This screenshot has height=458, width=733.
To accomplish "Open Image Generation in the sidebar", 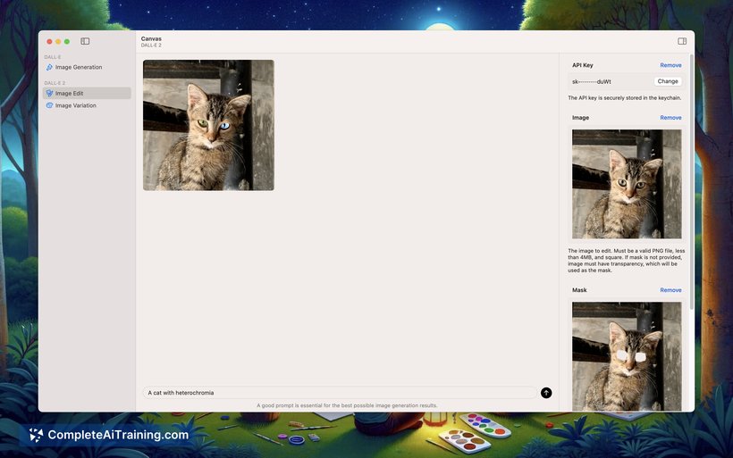I will click(87, 67).
